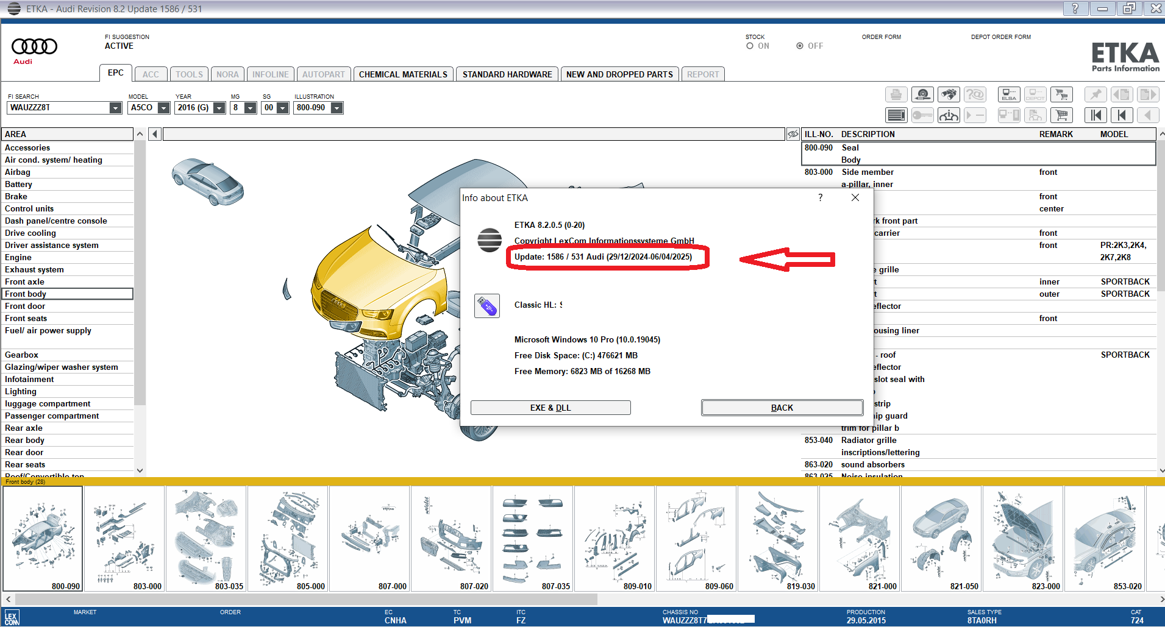Switch to the EPC tab
The image size is (1165, 627).
point(116,73)
